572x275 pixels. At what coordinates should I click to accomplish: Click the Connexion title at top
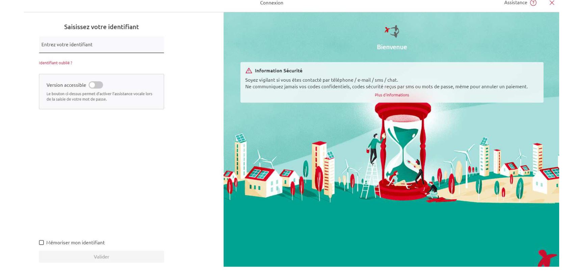coord(271,3)
